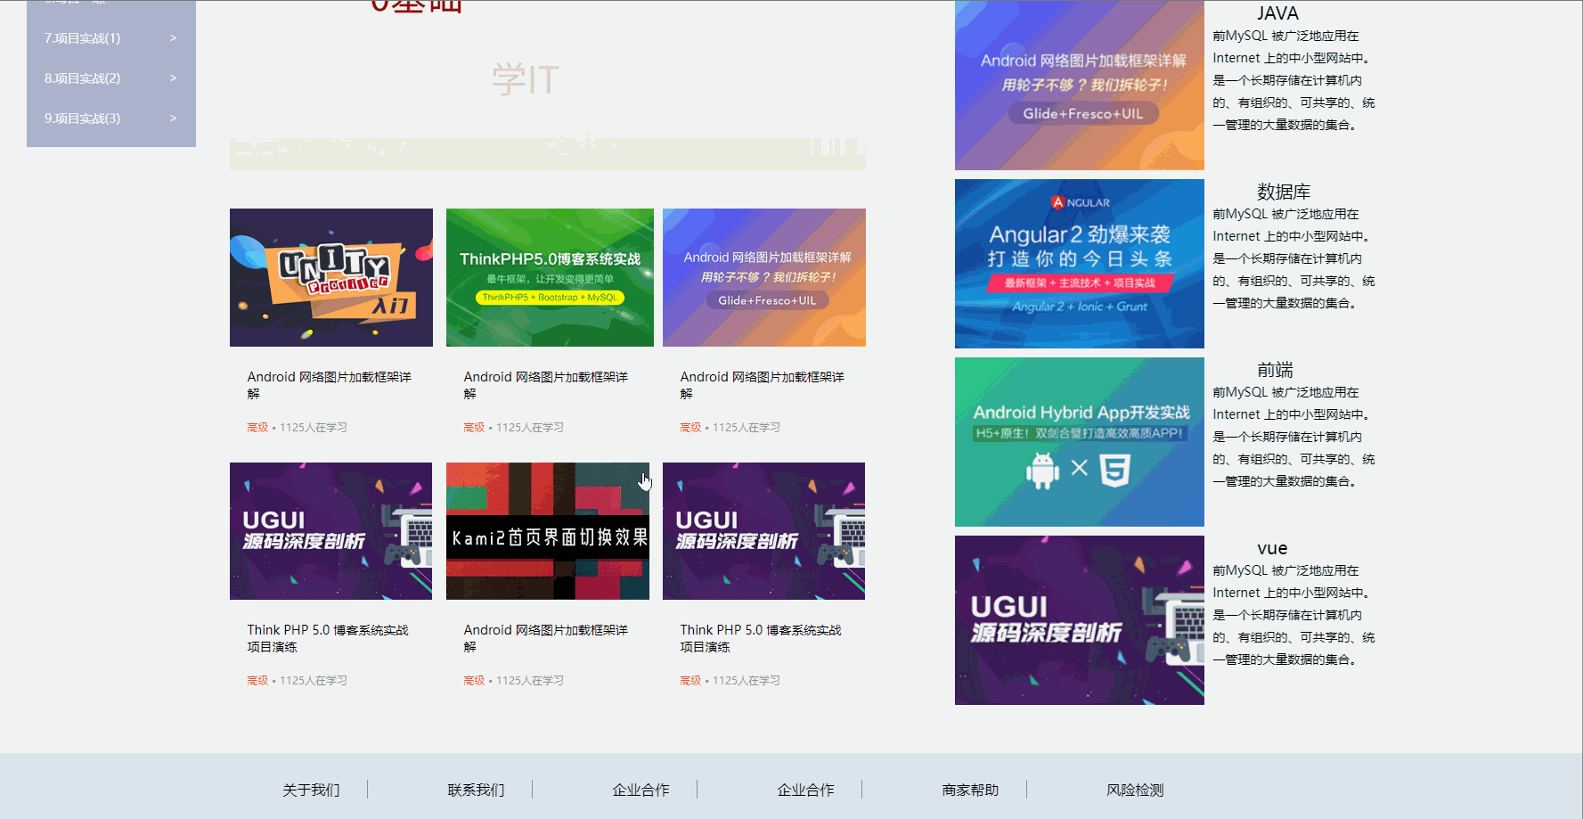Open the Unity 入门 course thumbnail
1583x819 pixels.
pos(331,277)
